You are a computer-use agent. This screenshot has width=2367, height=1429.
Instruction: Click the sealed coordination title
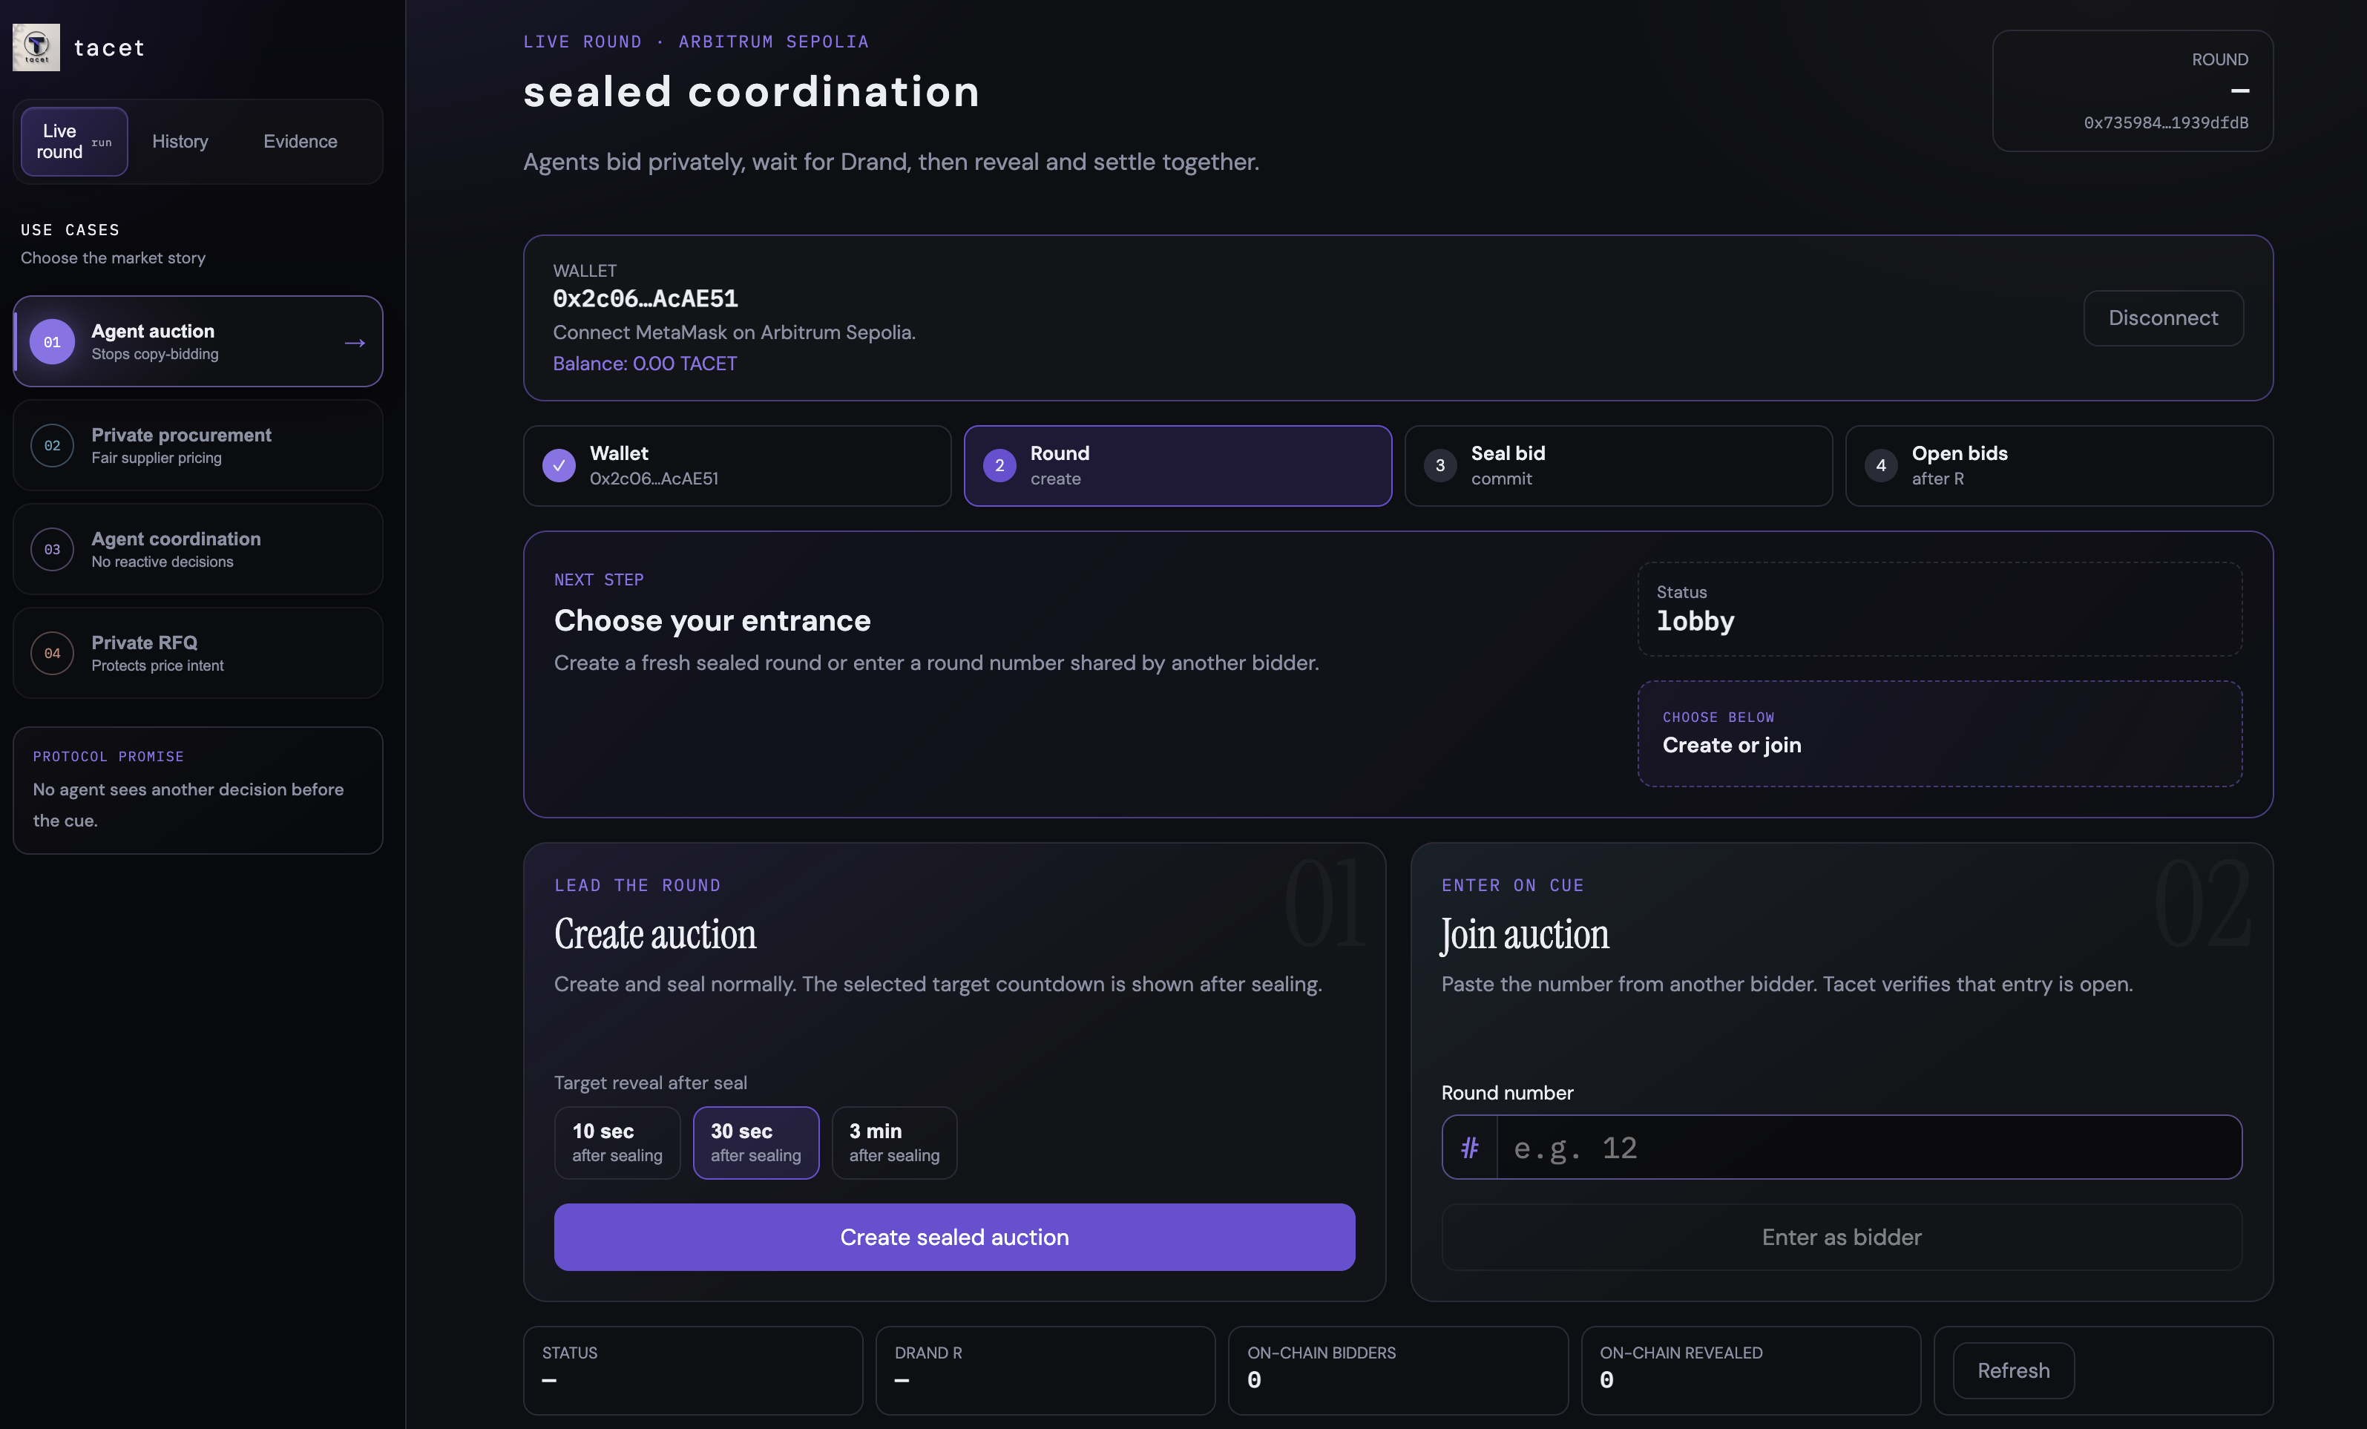tap(751, 92)
